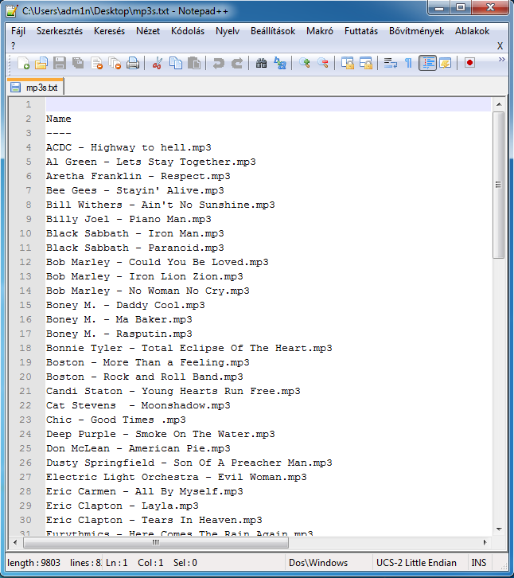Screen dimensions: 514x578
Task: Click the horizontal scrollbar right arrow
Action: click(x=485, y=542)
